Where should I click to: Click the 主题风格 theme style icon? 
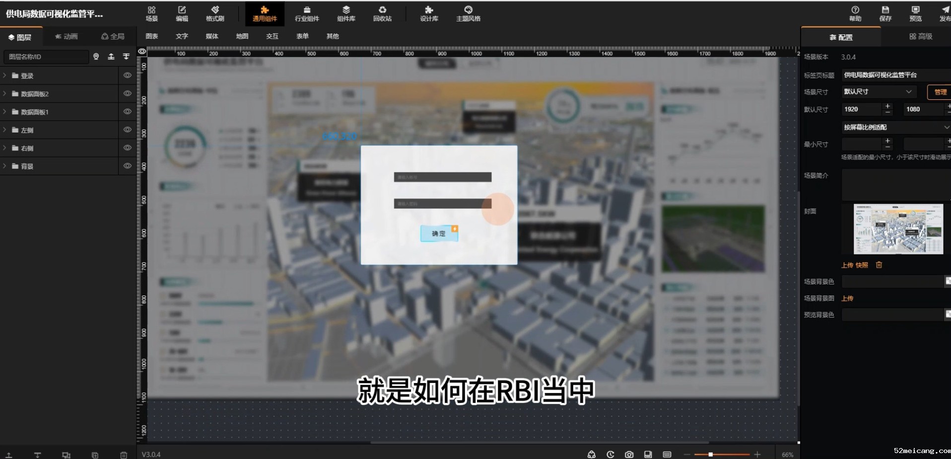(x=468, y=13)
